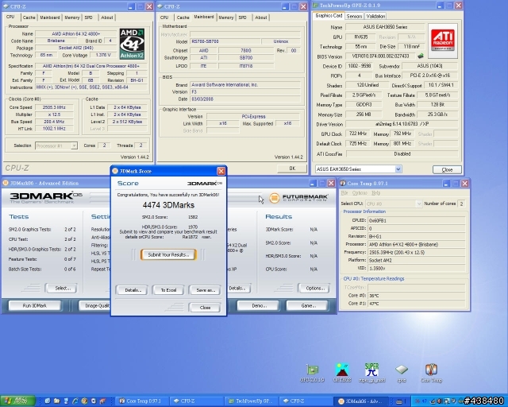Click the GPU Clock 722 MHz field
This screenshot has height=407, width=508.
click(x=358, y=134)
